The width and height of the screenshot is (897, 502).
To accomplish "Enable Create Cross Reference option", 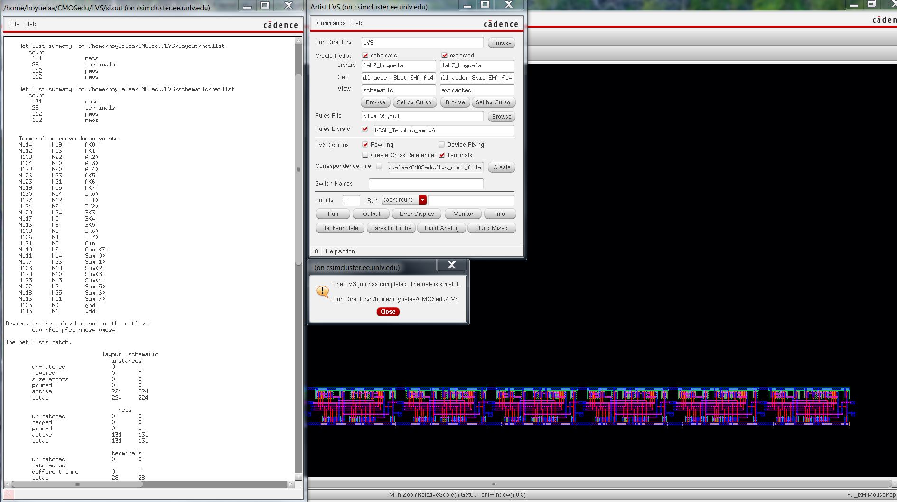I will click(365, 155).
